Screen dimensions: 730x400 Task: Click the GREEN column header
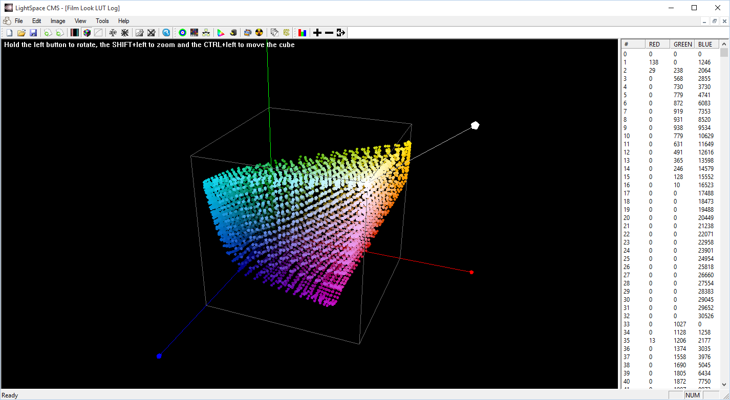click(683, 45)
